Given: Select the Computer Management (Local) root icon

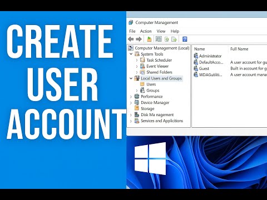Looking at the screenshot, I should tap(131, 48).
